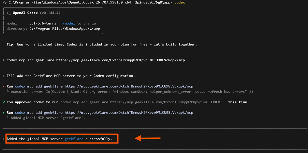Click the >_ terminal glyph before OpenAI Codex
Viewport: 308px width, 153px height.
tap(9, 13)
